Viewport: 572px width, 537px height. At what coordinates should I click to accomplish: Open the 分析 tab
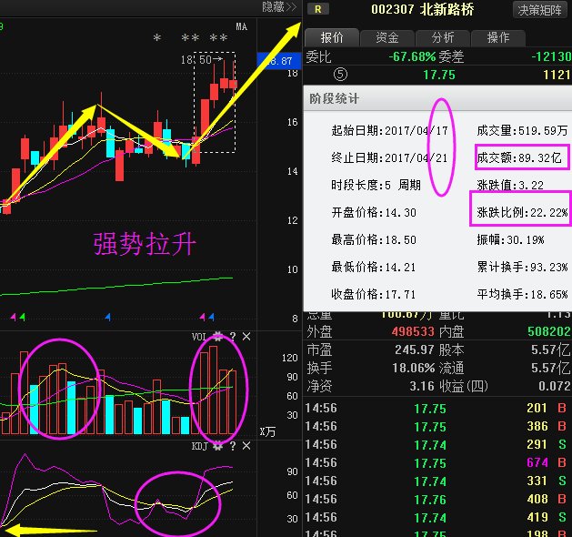pyautogui.click(x=442, y=37)
